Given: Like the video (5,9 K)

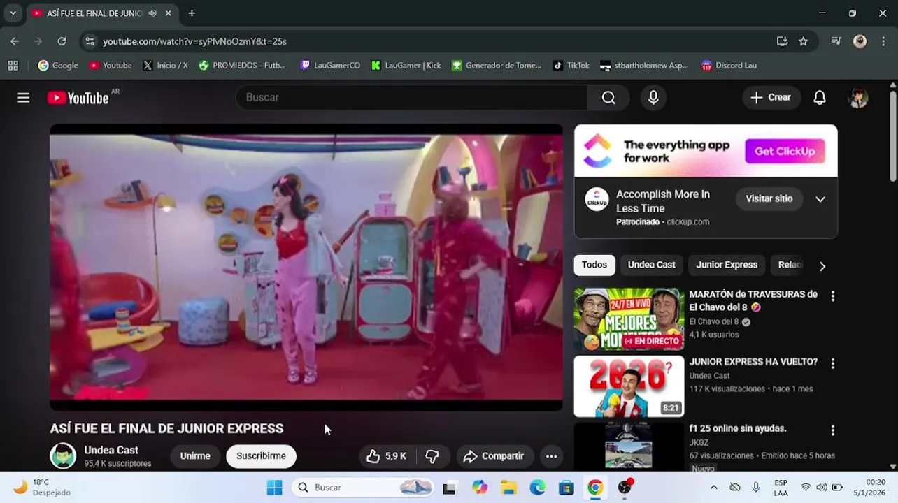Looking at the screenshot, I should 388,456.
